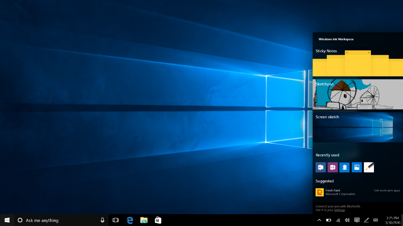Open the third Recently used pen app
Screen dimensions: 403x226
point(344,167)
